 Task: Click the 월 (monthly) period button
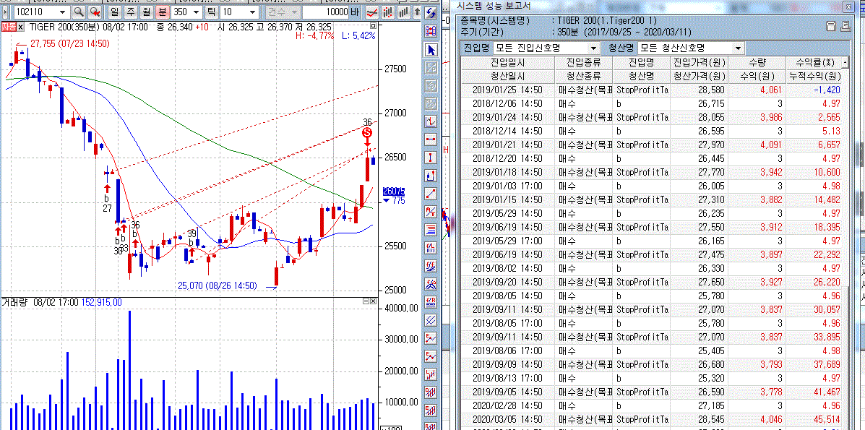[145, 12]
